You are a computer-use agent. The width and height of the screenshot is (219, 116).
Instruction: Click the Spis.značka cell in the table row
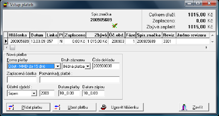[149, 41]
